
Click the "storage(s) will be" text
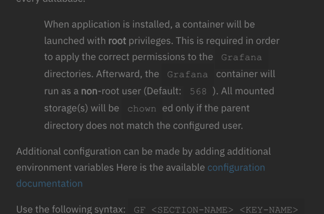point(81,108)
